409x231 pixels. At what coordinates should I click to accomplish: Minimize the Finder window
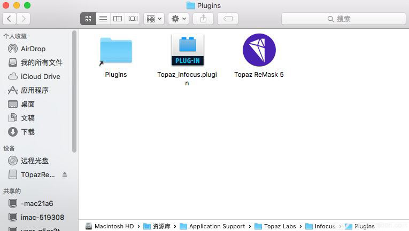(17, 5)
